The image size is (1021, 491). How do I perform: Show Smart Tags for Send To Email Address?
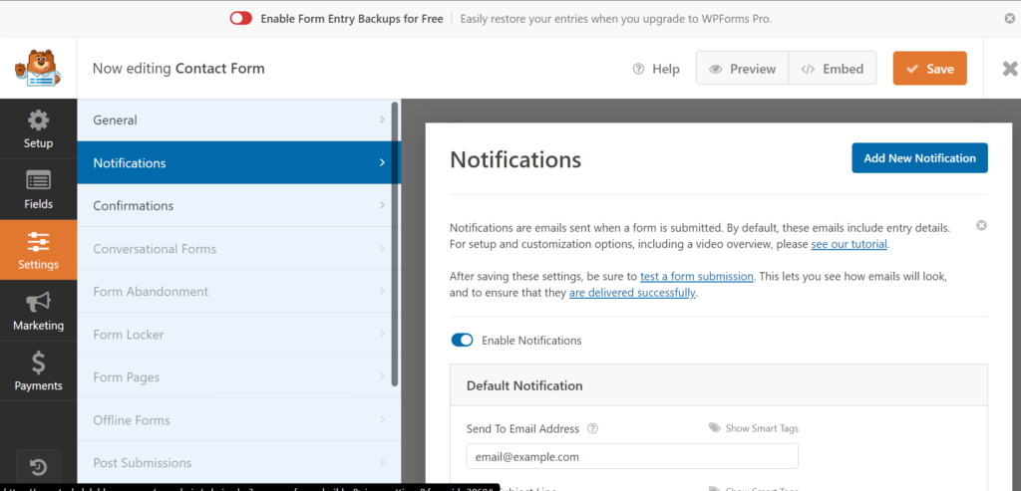[754, 428]
